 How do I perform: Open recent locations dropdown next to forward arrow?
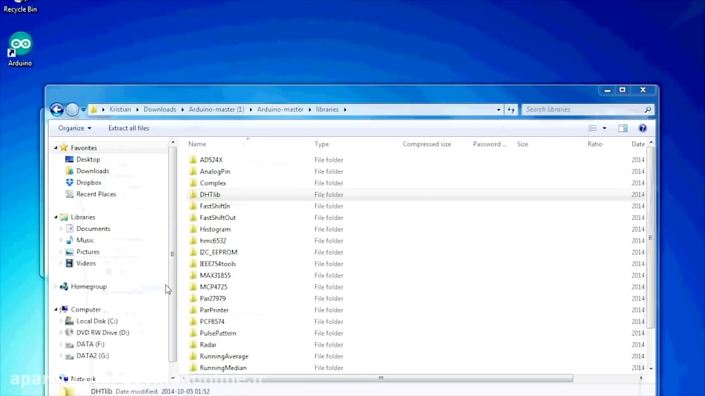(x=83, y=110)
